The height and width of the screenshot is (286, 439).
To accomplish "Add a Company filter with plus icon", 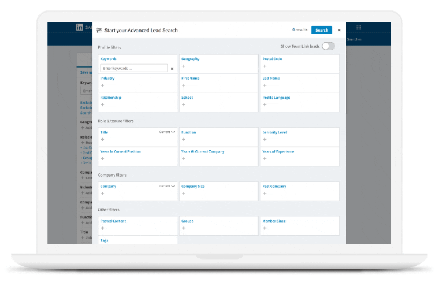I will point(102,194).
